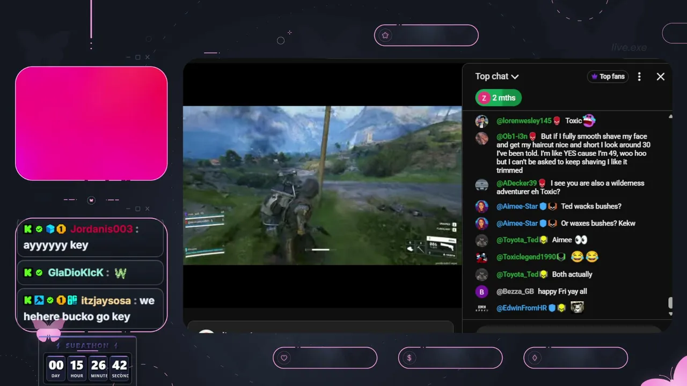Click the green K badge beside GlaDioKIcK
This screenshot has width=687, height=386.
pyautogui.click(x=28, y=272)
